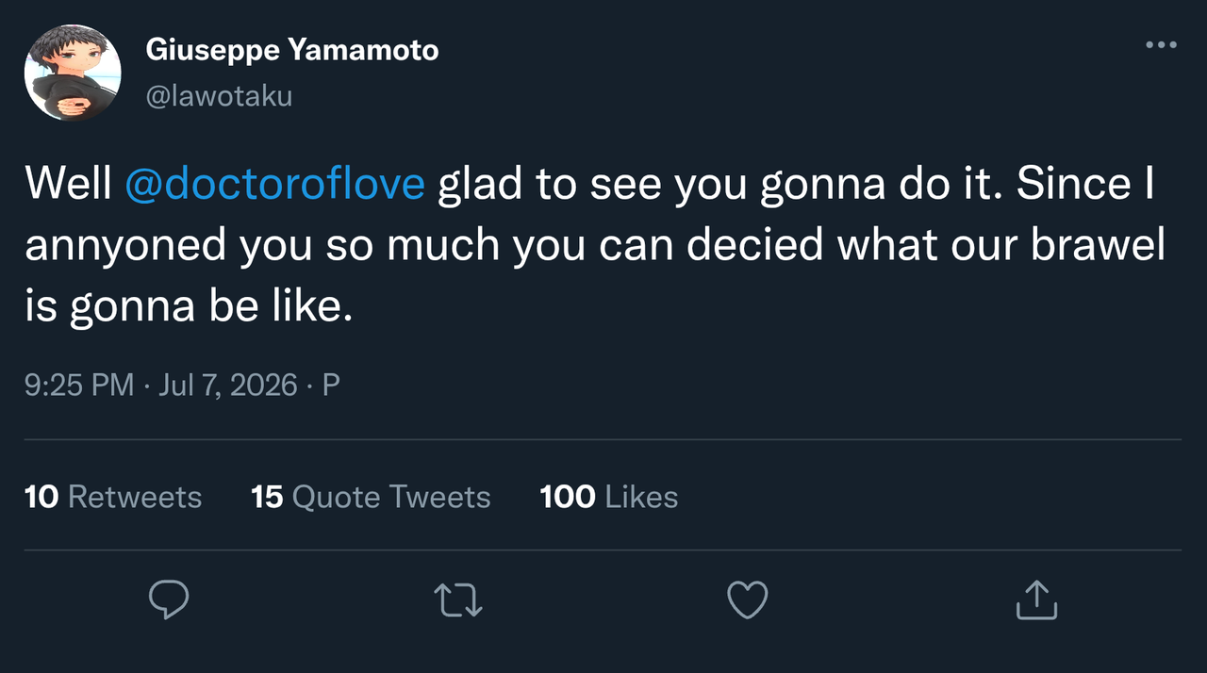Click the tweet source label P
The image size is (1207, 673).
(x=331, y=385)
